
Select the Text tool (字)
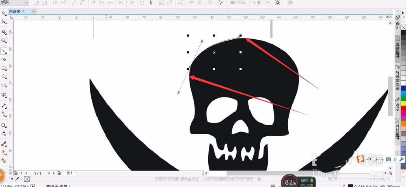coord(4,95)
